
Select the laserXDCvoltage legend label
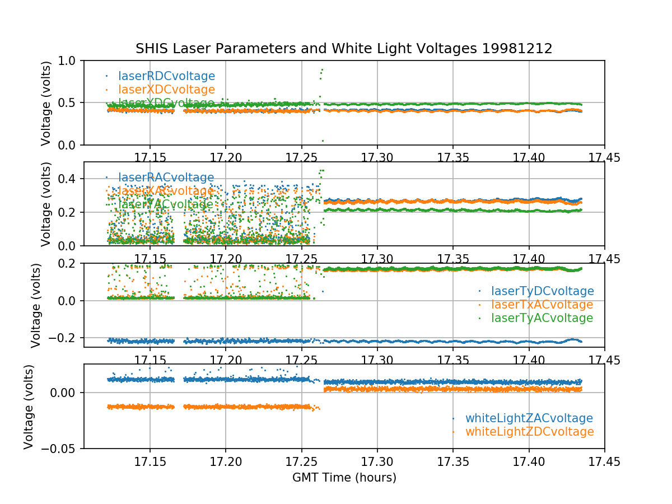coord(166,90)
